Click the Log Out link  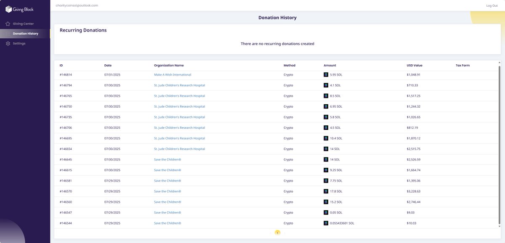(x=492, y=5)
